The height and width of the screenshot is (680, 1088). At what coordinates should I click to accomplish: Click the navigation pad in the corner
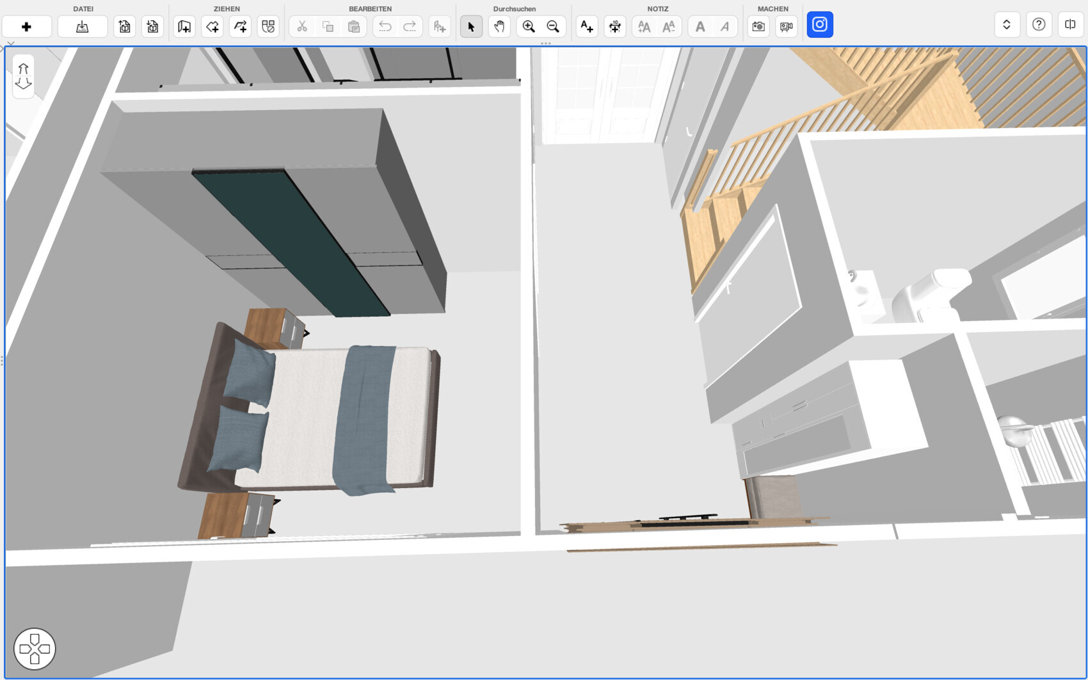coord(35,649)
